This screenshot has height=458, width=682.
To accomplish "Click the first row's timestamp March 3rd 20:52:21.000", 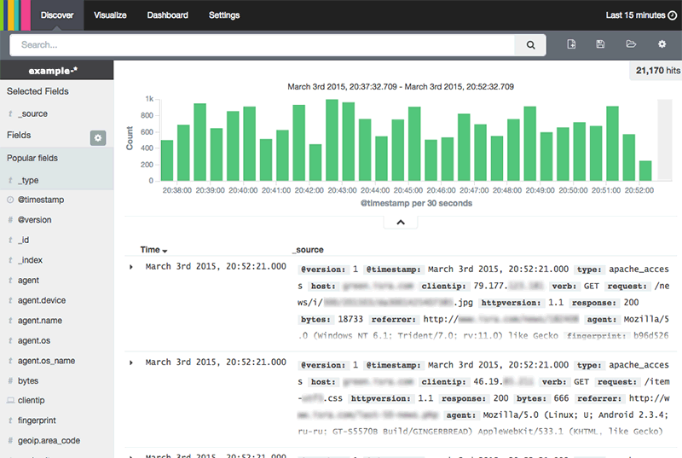I will tap(216, 266).
